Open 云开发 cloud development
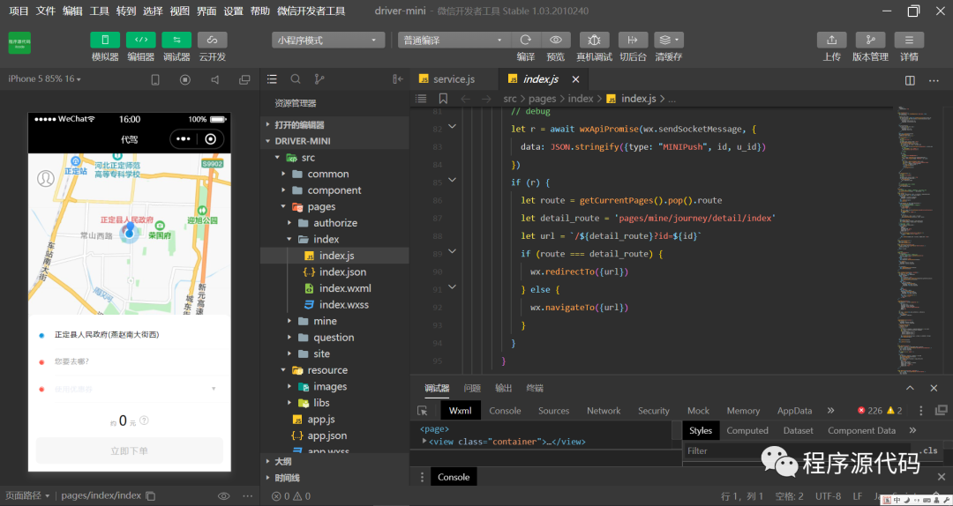 coord(212,40)
